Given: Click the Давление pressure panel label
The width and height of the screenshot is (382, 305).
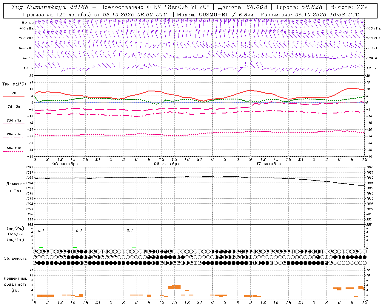Looking at the screenshot, I should (16, 184).
